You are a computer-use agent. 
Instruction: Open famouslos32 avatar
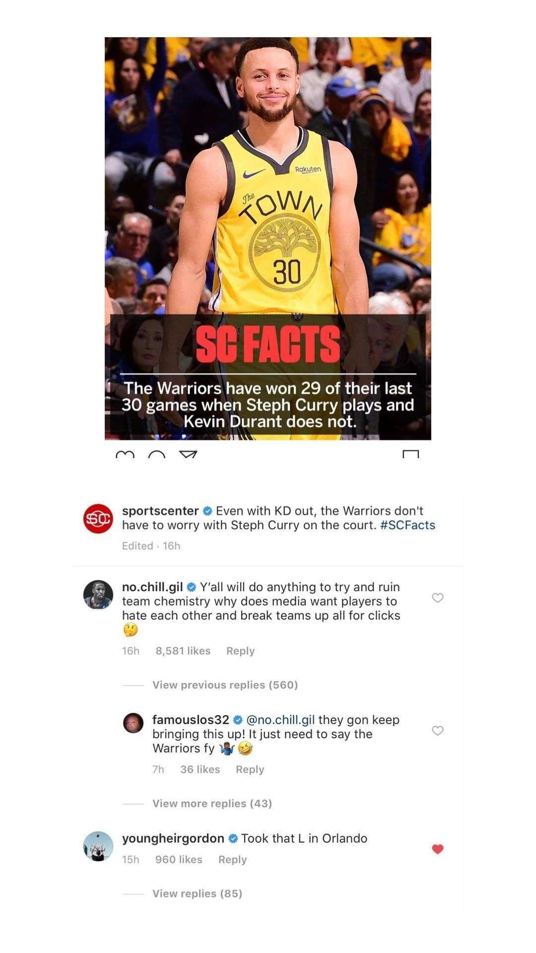(133, 723)
